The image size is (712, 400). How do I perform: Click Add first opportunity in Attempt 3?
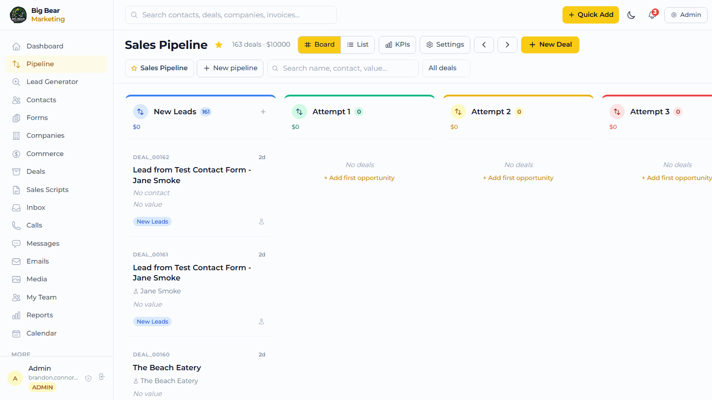pyautogui.click(x=677, y=178)
